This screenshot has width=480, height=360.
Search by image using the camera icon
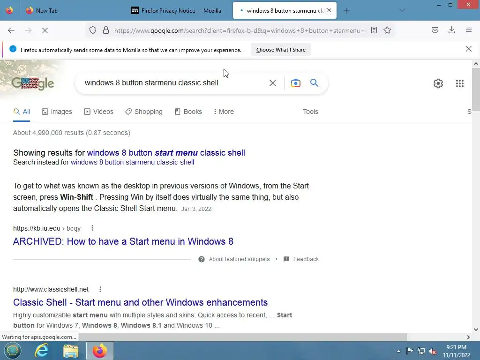point(296,83)
